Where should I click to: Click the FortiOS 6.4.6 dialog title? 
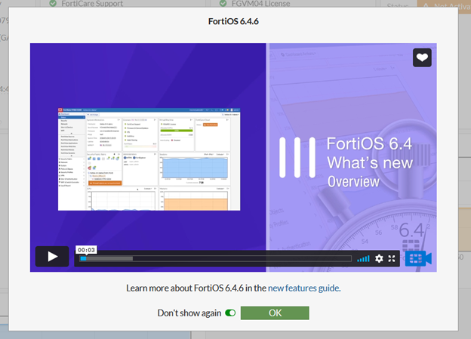click(x=233, y=21)
